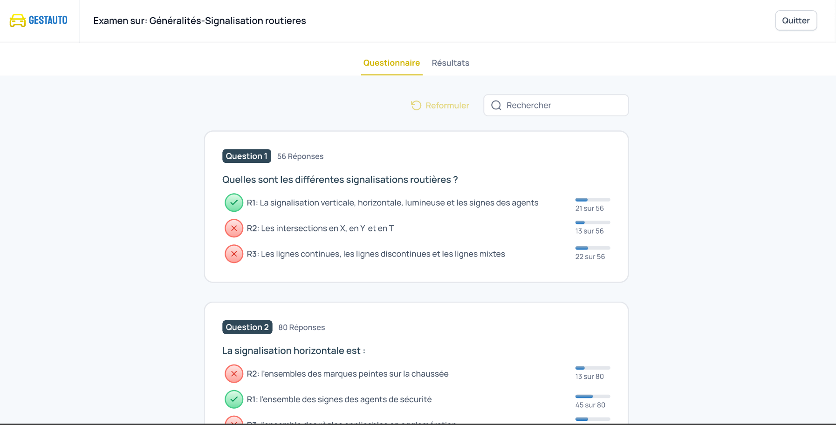This screenshot has height=425, width=836.
Task: Click the GESTAUTO car logo icon
Action: (17, 20)
